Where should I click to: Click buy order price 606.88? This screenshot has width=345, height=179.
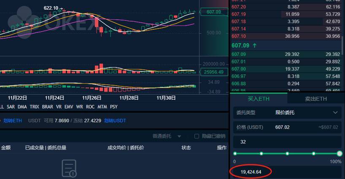[x=239, y=84]
